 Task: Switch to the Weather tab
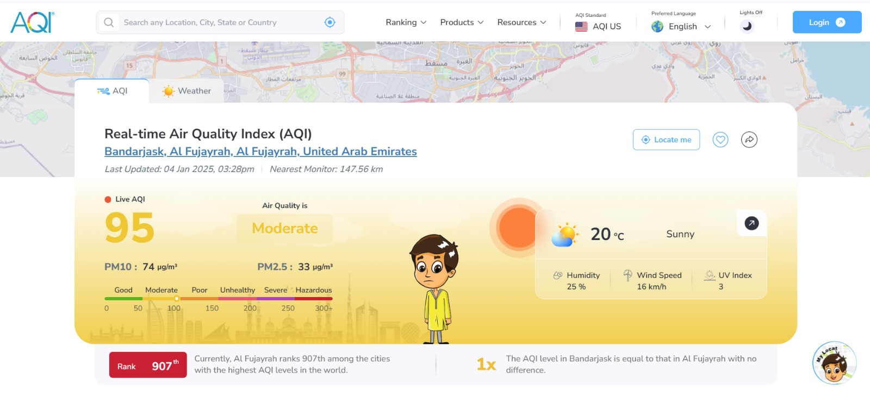(187, 91)
